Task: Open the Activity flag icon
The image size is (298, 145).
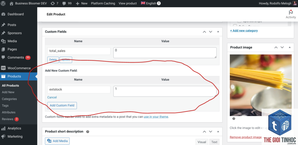Action: (291, 12)
